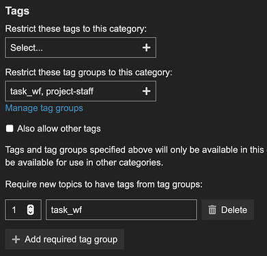Viewport: 267px width, 256px height.
Task: Enable Also allow other tags checkbox
Action: pos(10,129)
